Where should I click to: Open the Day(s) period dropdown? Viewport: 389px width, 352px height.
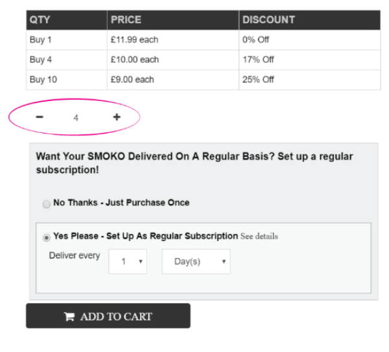pyautogui.click(x=196, y=261)
